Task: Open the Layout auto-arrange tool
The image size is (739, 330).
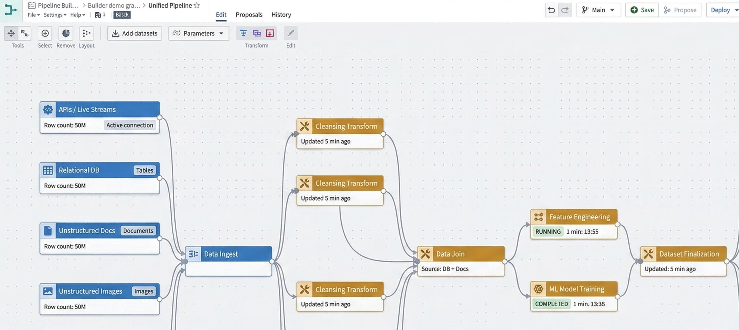Action: coord(86,33)
